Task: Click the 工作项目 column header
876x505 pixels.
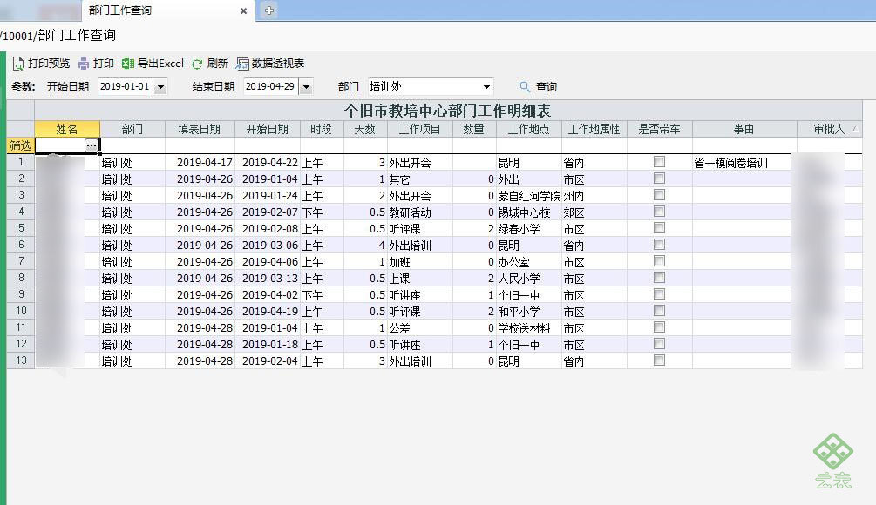Action: (419, 129)
